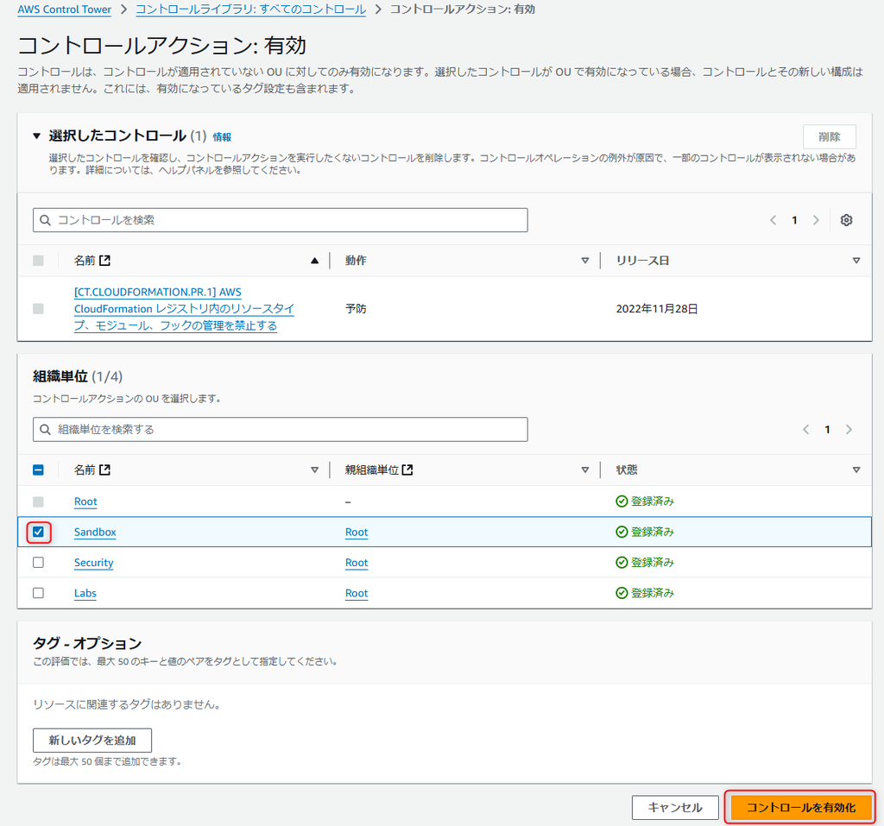This screenshot has width=884, height=826.
Task: Open the table settings gear icon
Action: tap(846, 220)
